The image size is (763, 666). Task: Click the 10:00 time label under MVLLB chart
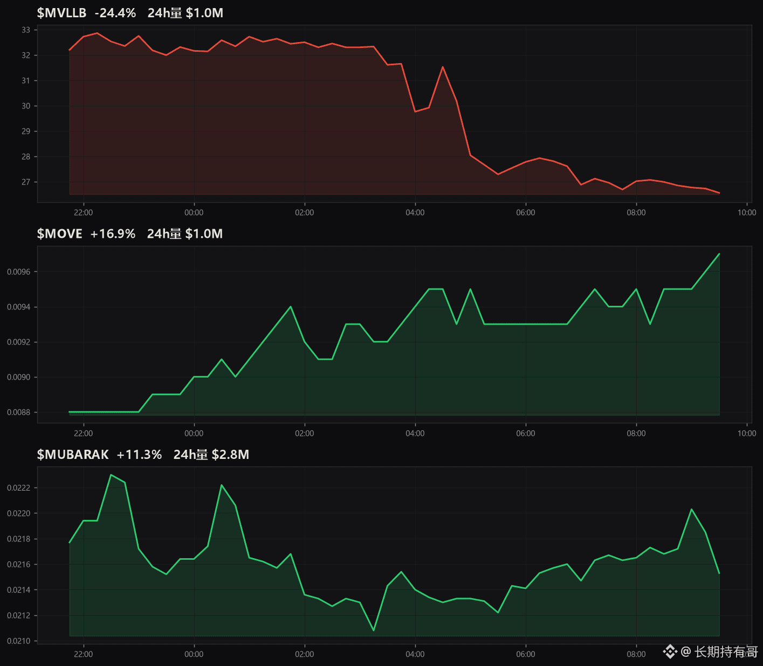pos(747,212)
